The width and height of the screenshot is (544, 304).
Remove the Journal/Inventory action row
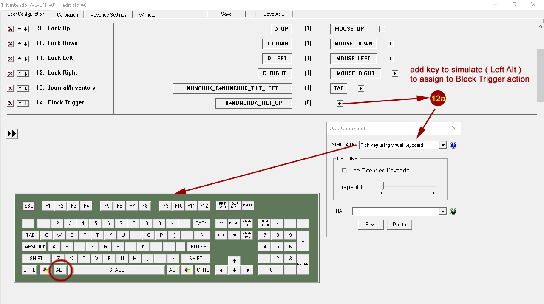tap(11, 89)
